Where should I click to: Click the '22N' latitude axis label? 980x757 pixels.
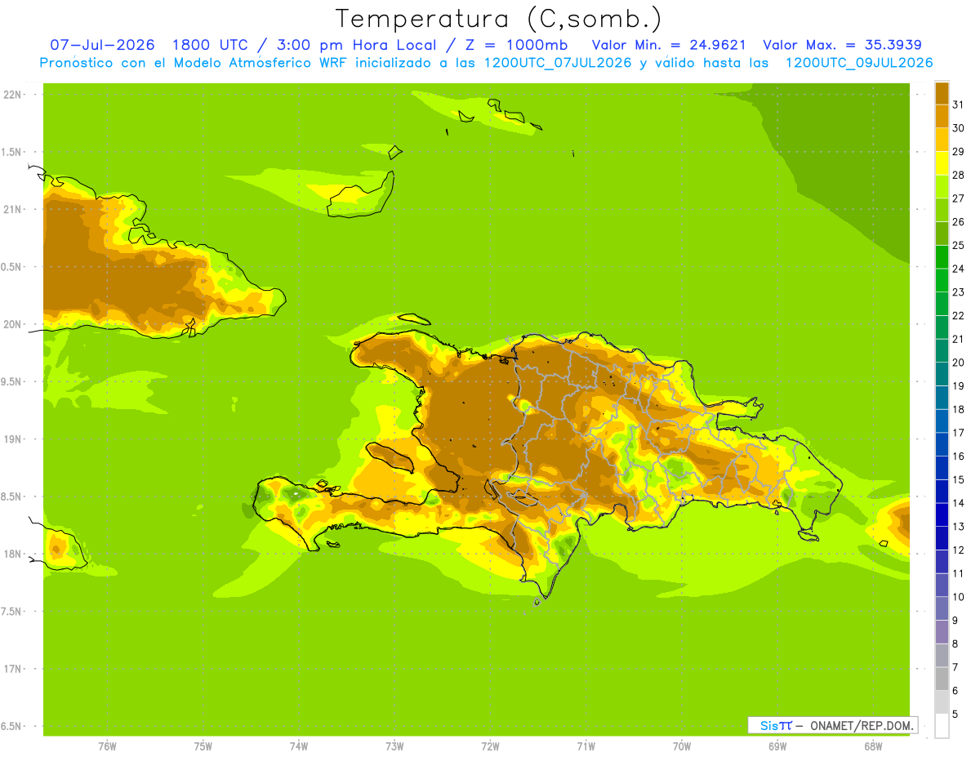click(x=12, y=95)
